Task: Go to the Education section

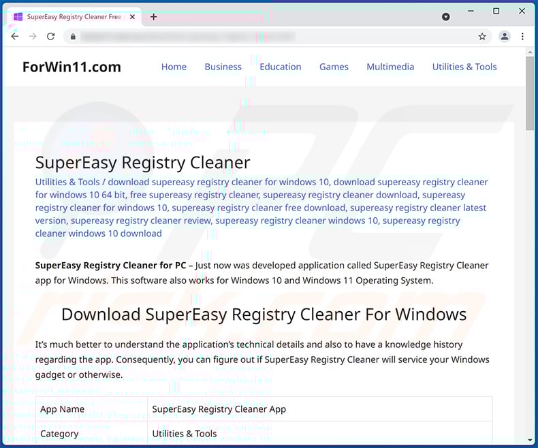Action: 280,67
